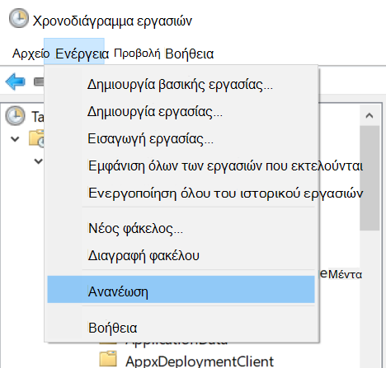Image resolution: width=386 pixels, height=368 pixels.
Task: Open the Αρχείο menu
Action: pos(31,54)
